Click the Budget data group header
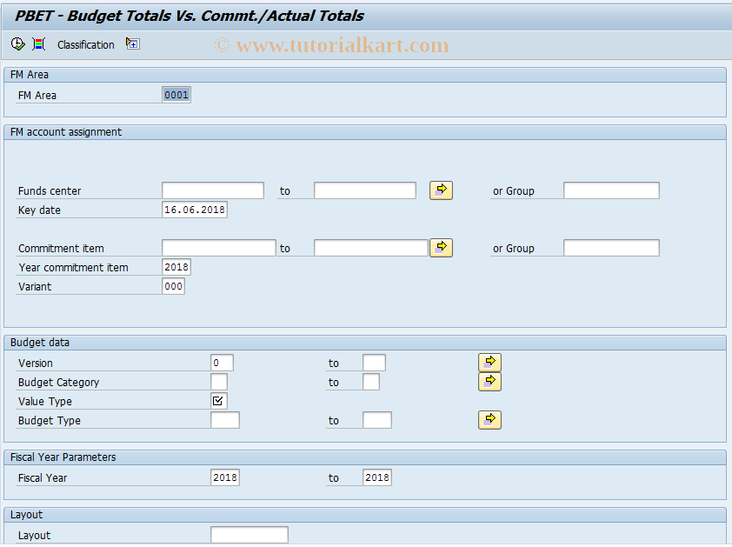This screenshot has width=732, height=547. coord(365,343)
